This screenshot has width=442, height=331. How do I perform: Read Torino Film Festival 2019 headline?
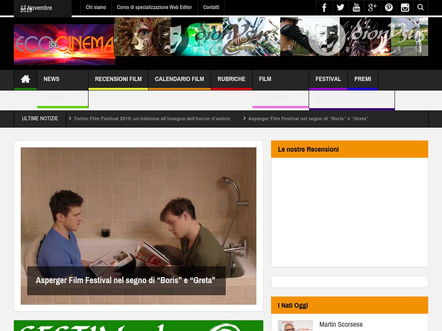point(152,119)
